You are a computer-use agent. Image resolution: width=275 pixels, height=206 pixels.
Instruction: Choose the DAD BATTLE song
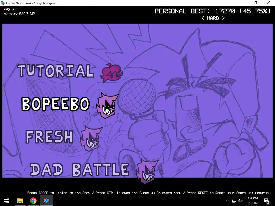click(x=79, y=170)
